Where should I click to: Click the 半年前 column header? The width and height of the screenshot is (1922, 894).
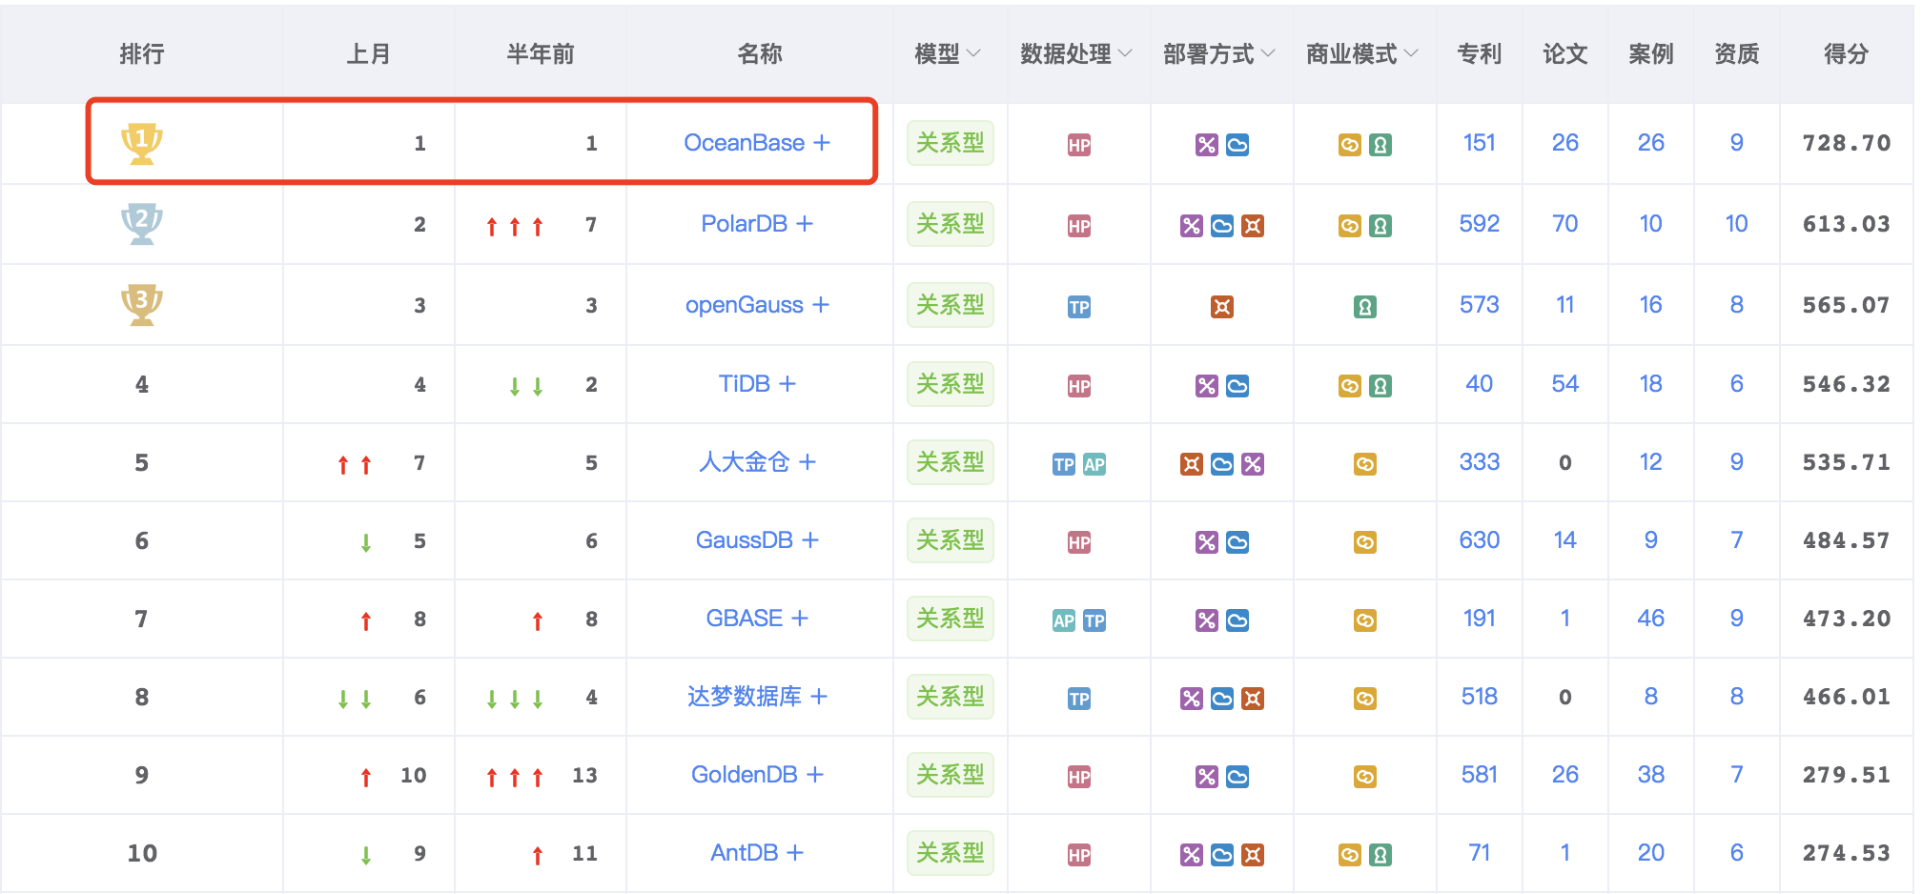tap(541, 54)
